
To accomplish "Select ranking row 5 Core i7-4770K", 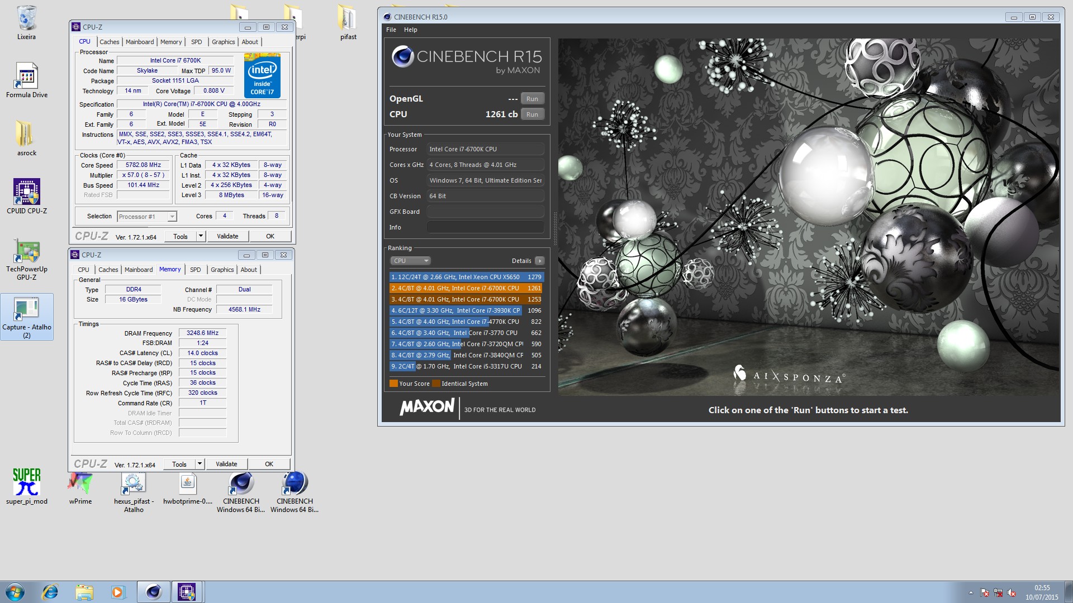I will click(x=466, y=322).
